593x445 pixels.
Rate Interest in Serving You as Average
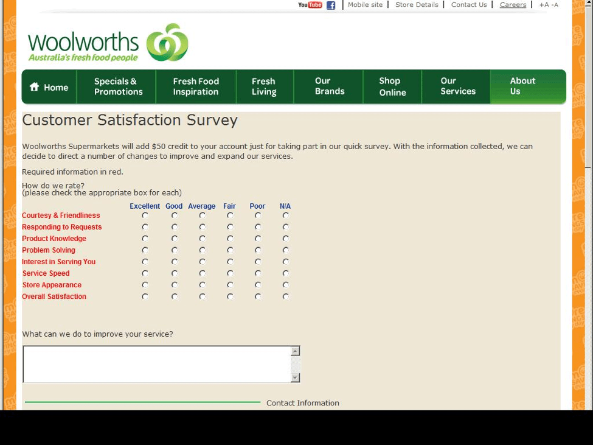pos(203,262)
